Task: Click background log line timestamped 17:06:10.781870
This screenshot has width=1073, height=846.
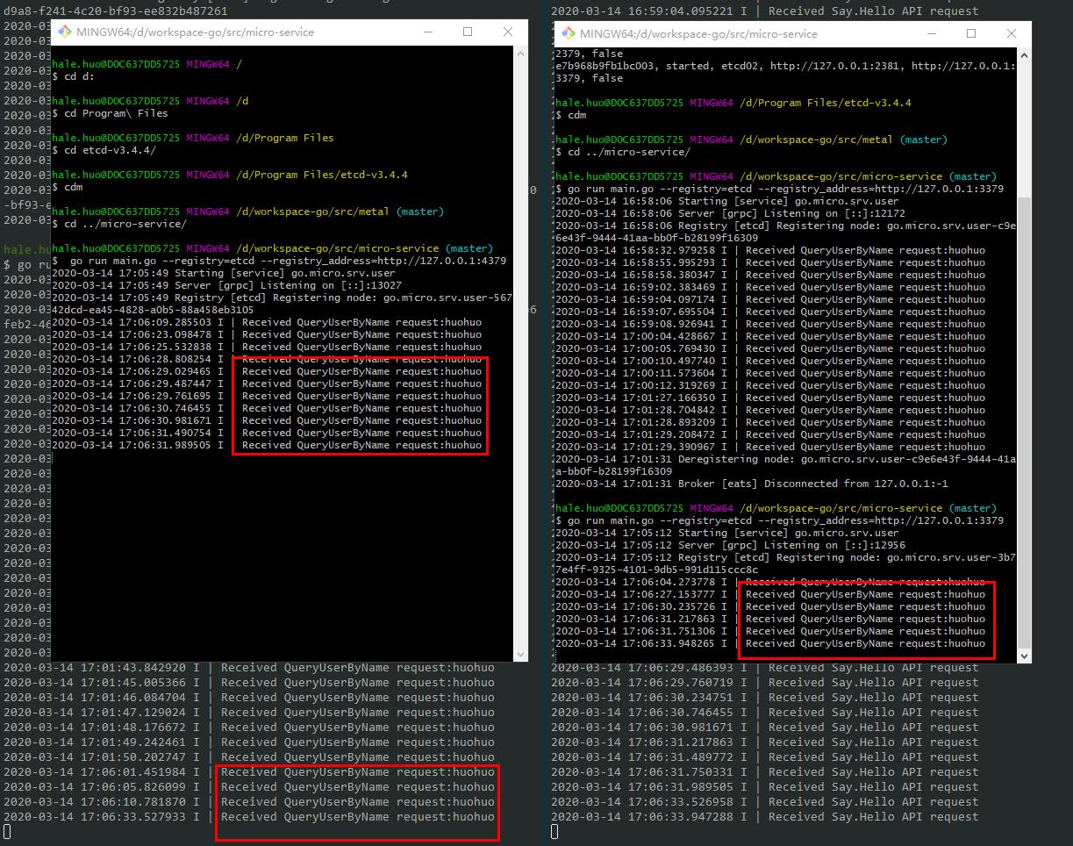Action: coord(249,802)
